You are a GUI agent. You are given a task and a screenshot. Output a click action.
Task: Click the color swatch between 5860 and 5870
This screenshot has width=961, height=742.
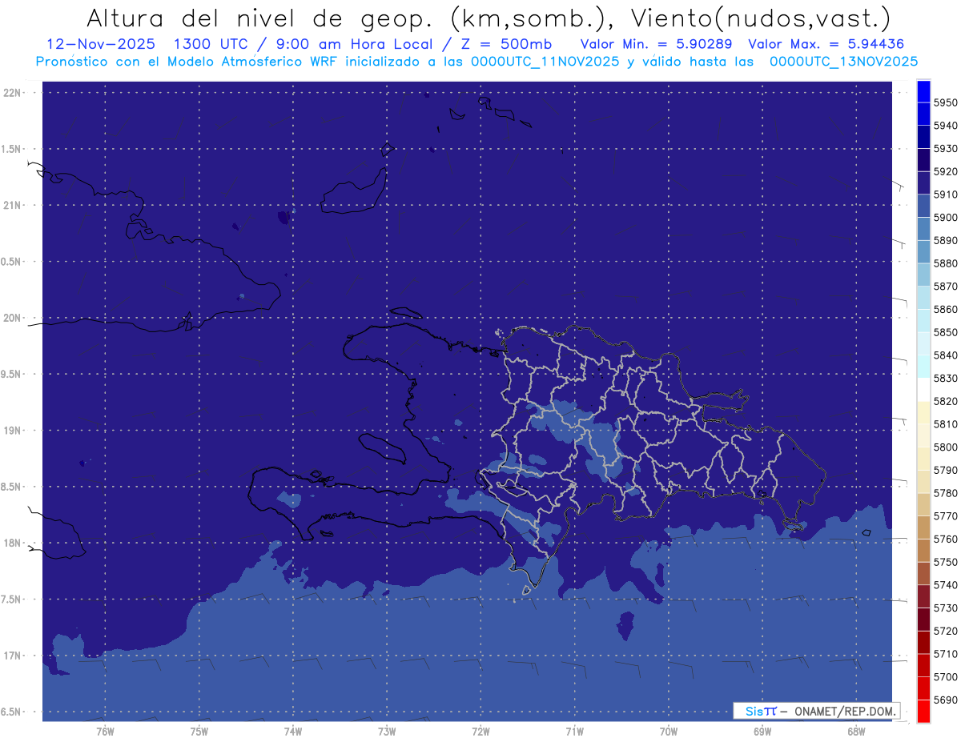point(923,298)
